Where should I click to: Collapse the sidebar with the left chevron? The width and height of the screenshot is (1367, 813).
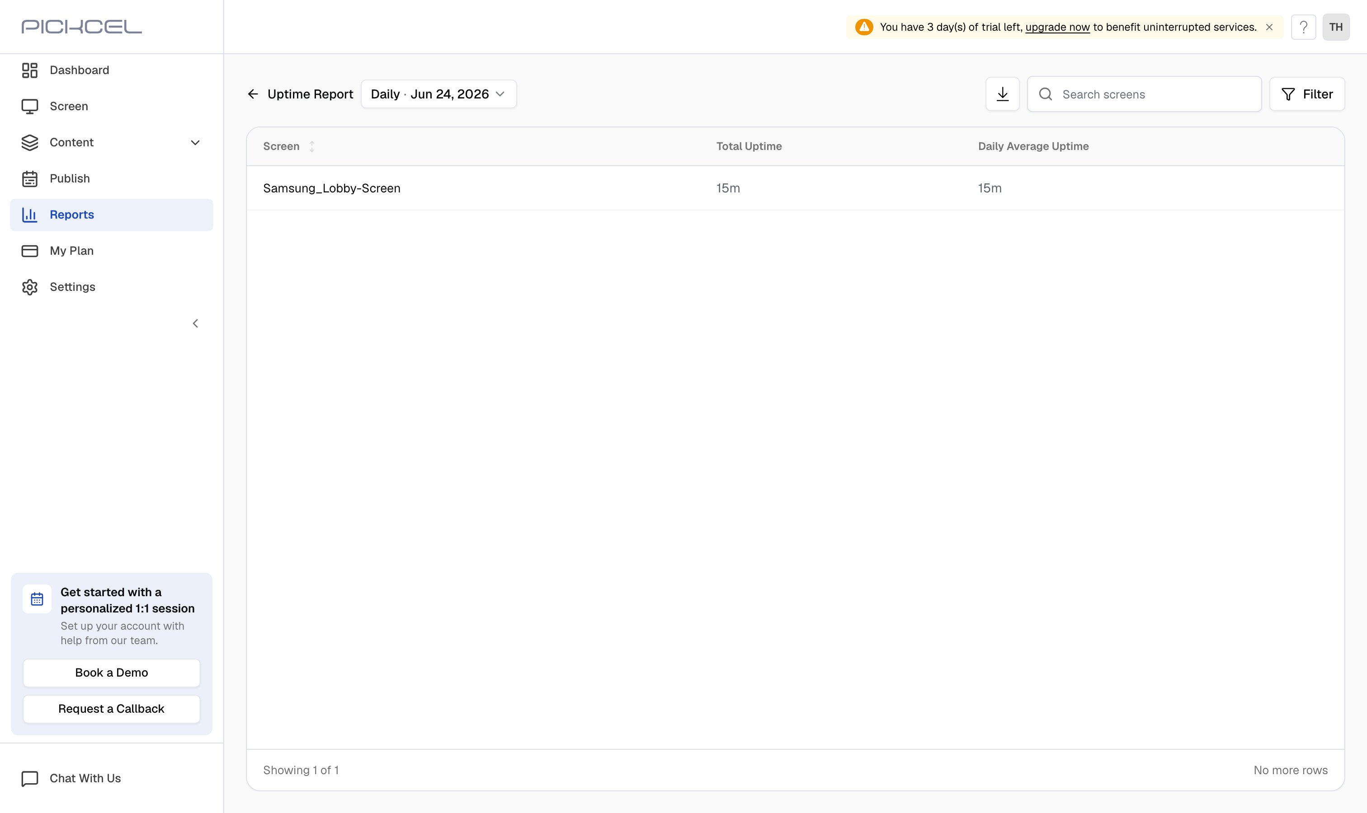[195, 323]
